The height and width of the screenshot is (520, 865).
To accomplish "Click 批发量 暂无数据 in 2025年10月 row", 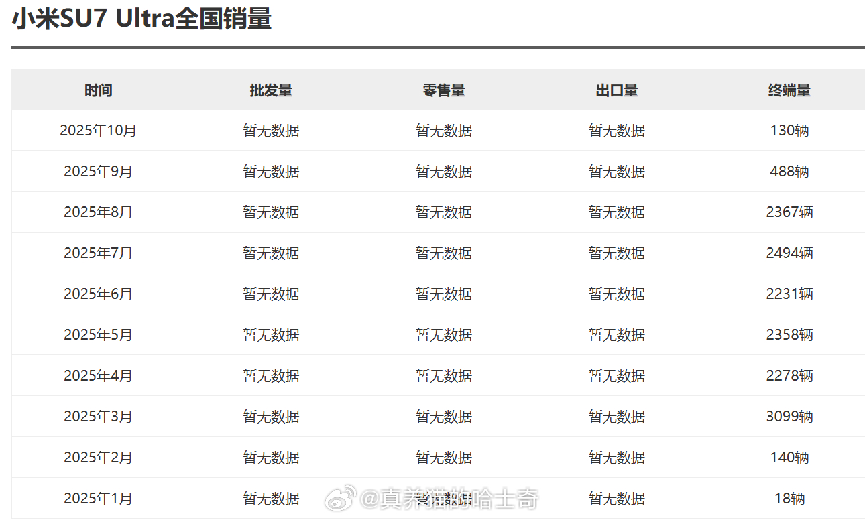I will pyautogui.click(x=271, y=131).
